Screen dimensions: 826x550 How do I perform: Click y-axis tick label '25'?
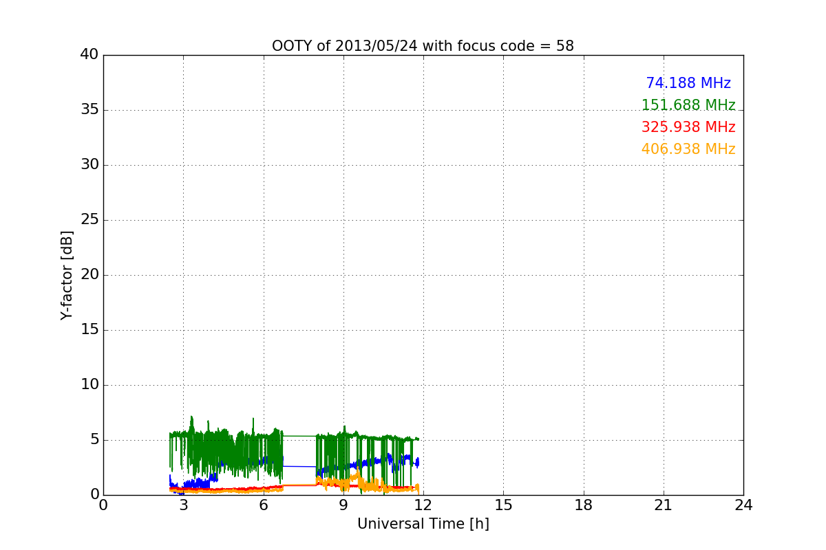click(x=89, y=220)
